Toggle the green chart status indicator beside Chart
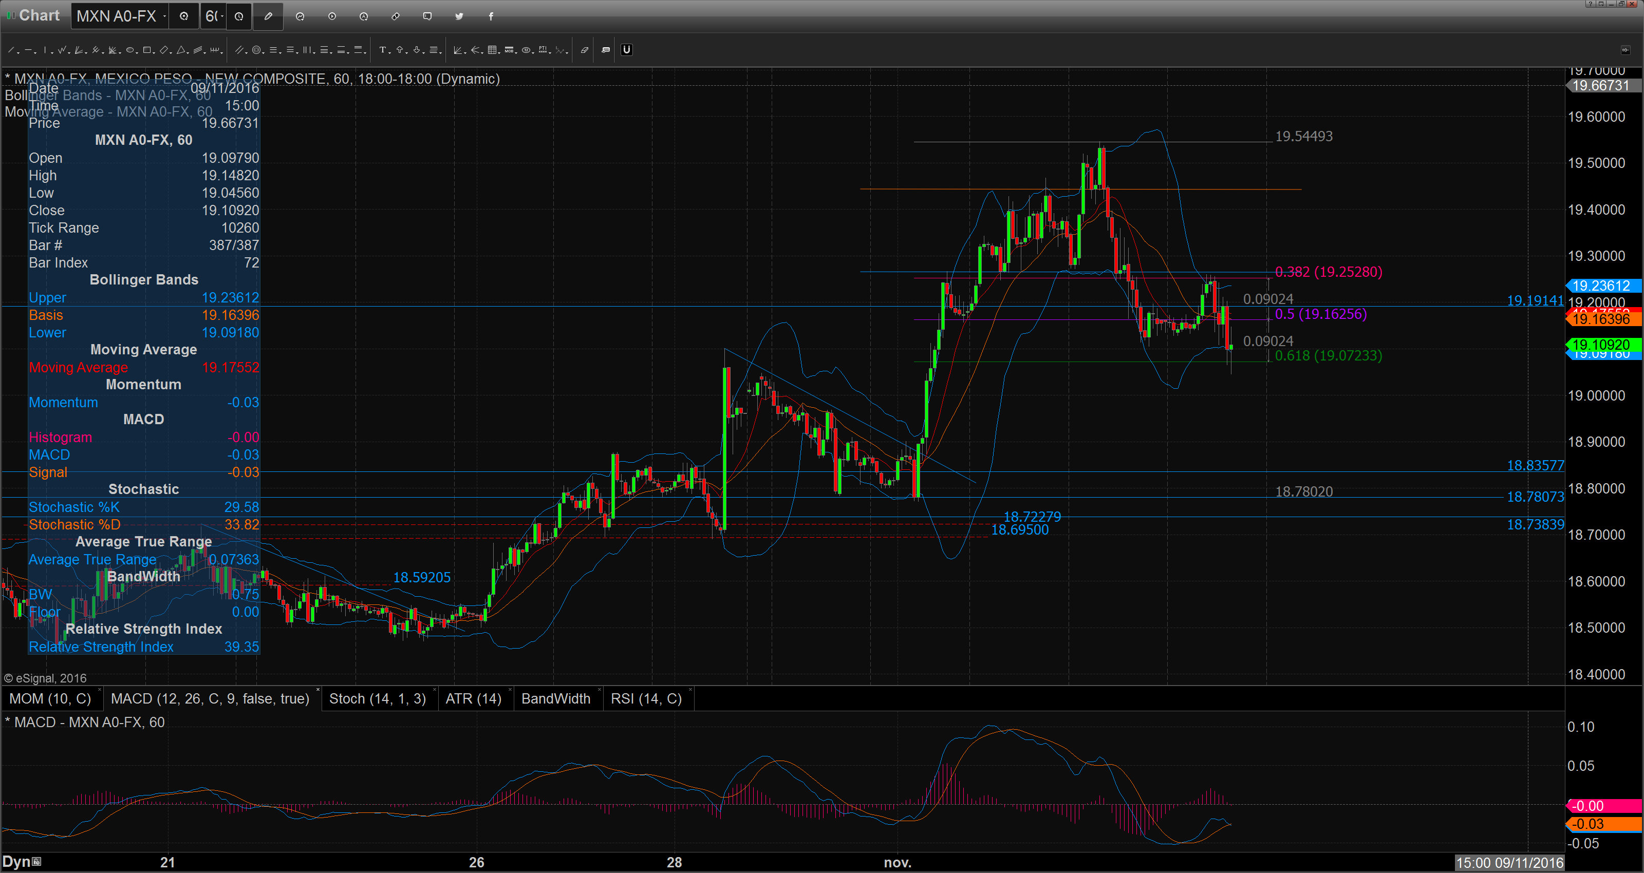The height and width of the screenshot is (873, 1644). (x=11, y=15)
